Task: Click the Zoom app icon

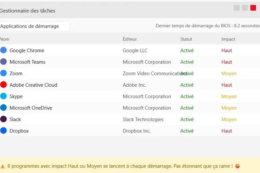Action: point(3,73)
